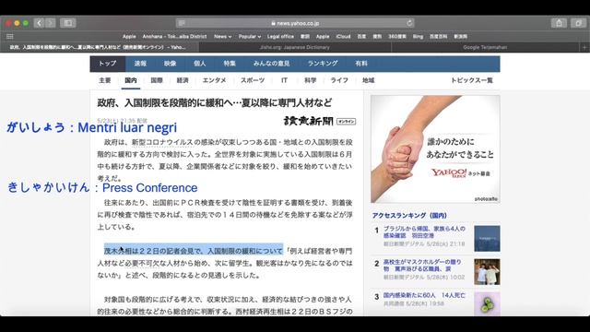This screenshot has width=590, height=332.
Task: Open the アクセスランキング（国内） heading
Action: tap(409, 215)
